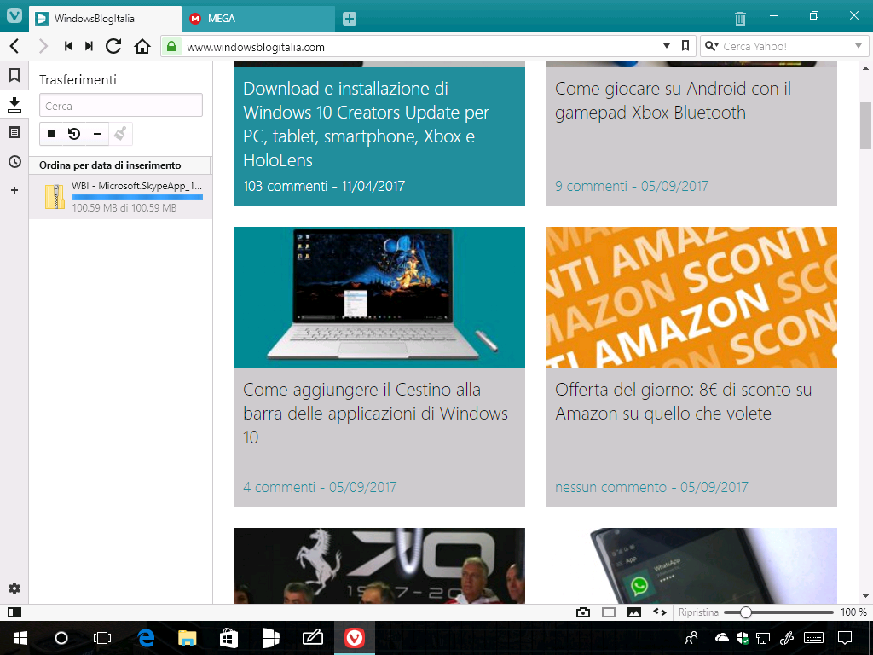Click the download progress bar for SkypeApp
The height and width of the screenshot is (655, 873).
click(137, 197)
